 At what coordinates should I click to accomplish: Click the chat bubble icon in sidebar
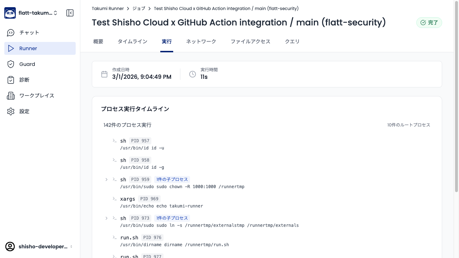click(x=11, y=33)
